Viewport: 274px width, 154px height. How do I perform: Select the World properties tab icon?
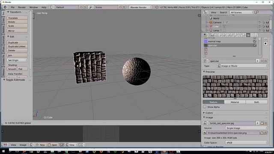tap(224, 35)
